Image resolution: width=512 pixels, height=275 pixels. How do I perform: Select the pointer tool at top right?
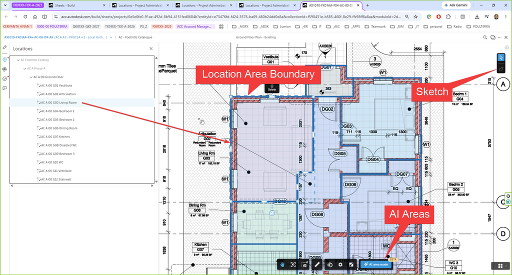[x=501, y=58]
